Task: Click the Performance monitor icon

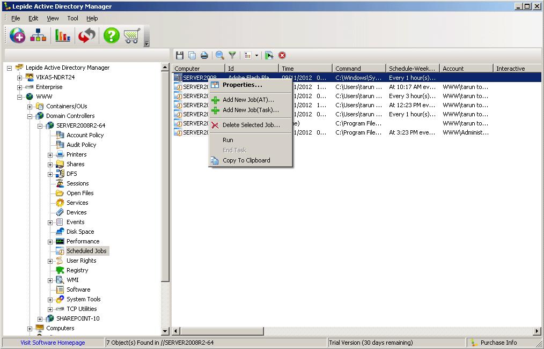Action: pyautogui.click(x=60, y=241)
